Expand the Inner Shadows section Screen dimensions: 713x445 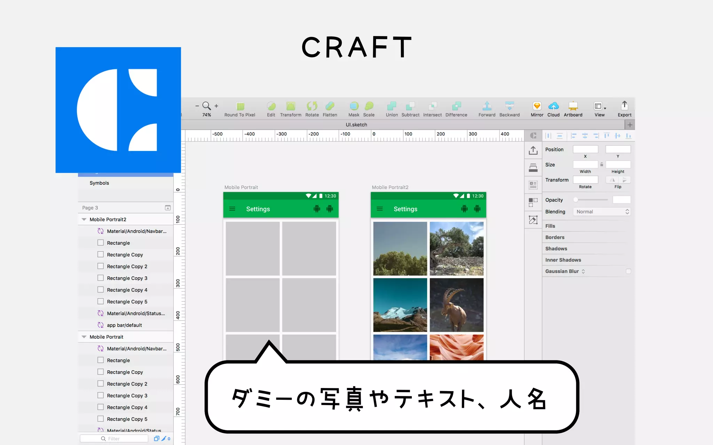[x=563, y=260]
